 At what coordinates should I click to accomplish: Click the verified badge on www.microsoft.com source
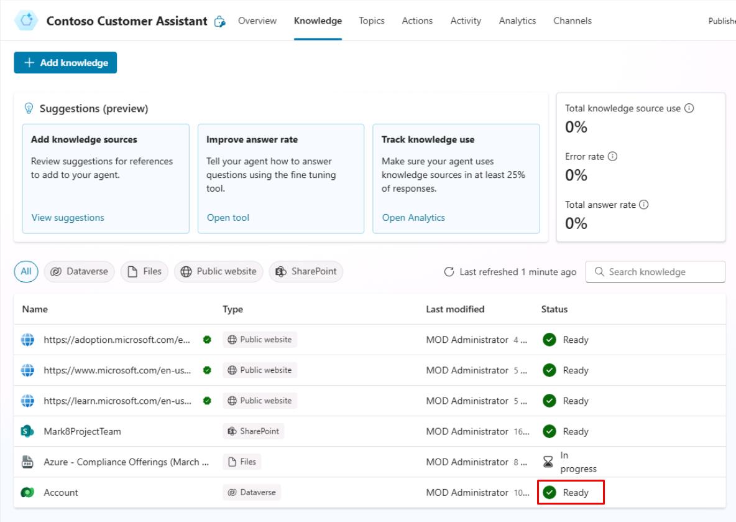(207, 370)
